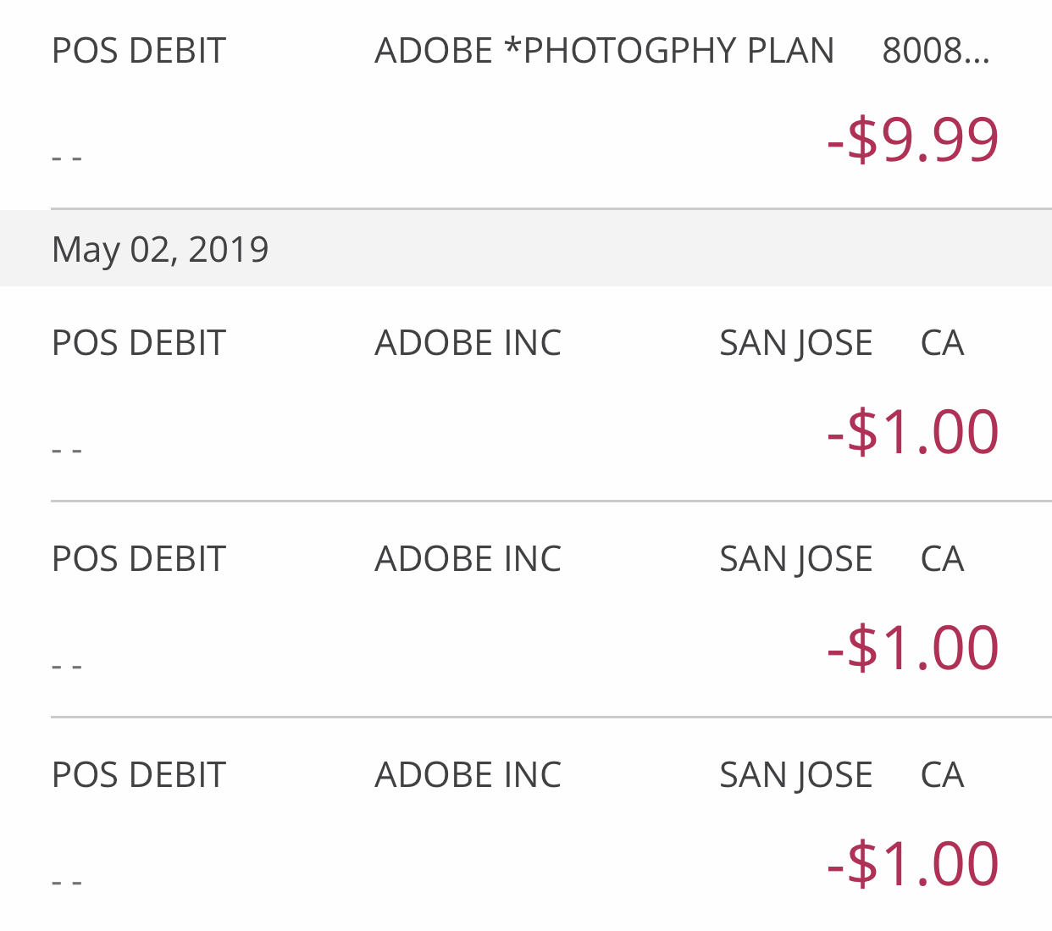Tap dashes under the first Adobe Inc charge
This screenshot has height=931, width=1052.
pyautogui.click(x=67, y=450)
